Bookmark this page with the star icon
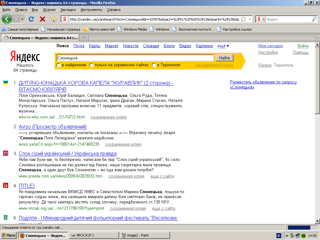Viewport: 320px width, 240px height. coord(243,19)
